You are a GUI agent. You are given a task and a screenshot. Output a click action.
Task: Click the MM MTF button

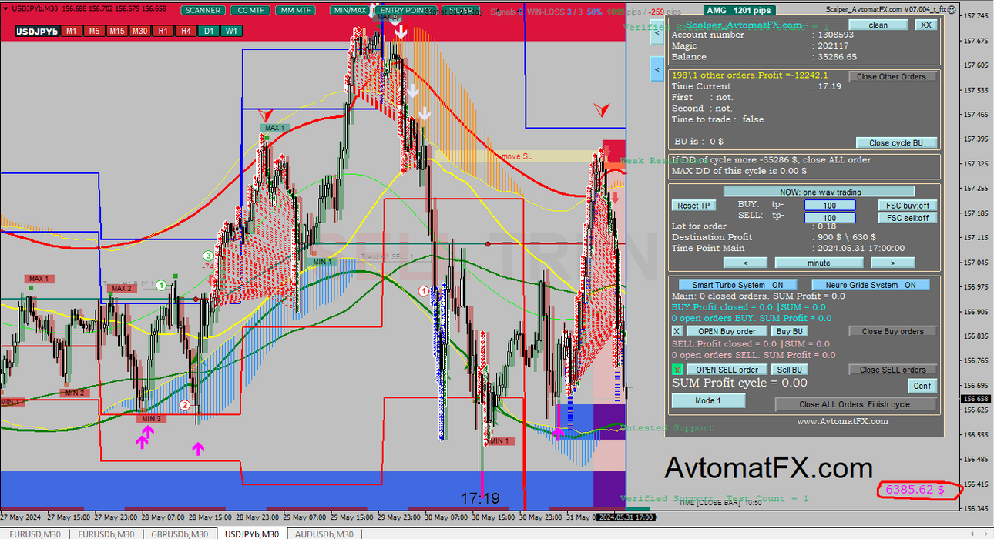click(x=296, y=11)
